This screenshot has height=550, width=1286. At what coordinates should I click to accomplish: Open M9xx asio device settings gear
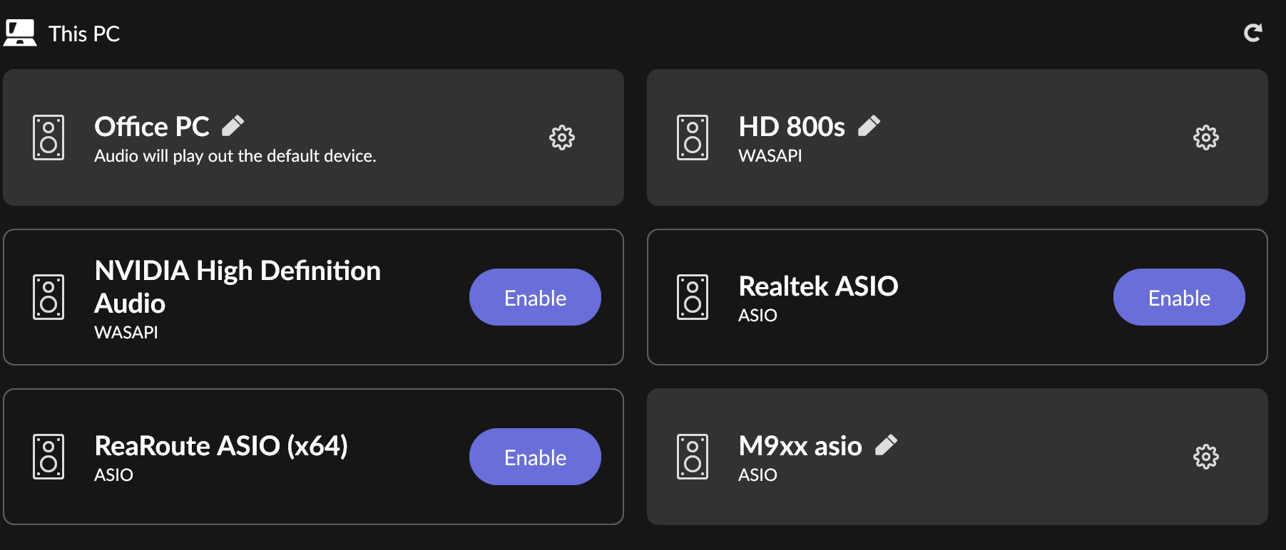(1205, 457)
